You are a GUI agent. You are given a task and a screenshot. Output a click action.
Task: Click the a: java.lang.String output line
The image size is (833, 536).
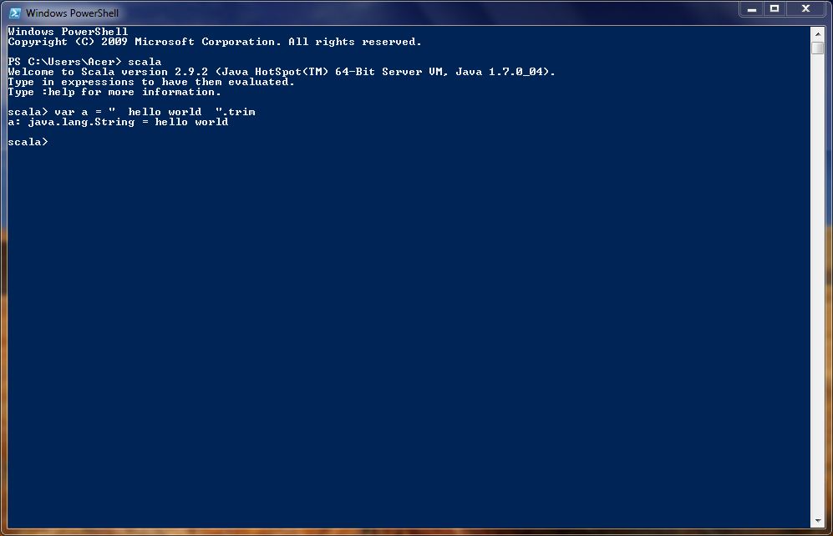[x=118, y=122]
